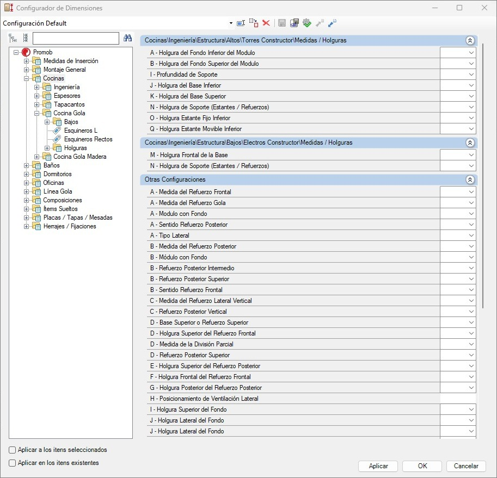Expand the Baños tree node
The image size is (497, 478).
(26, 165)
